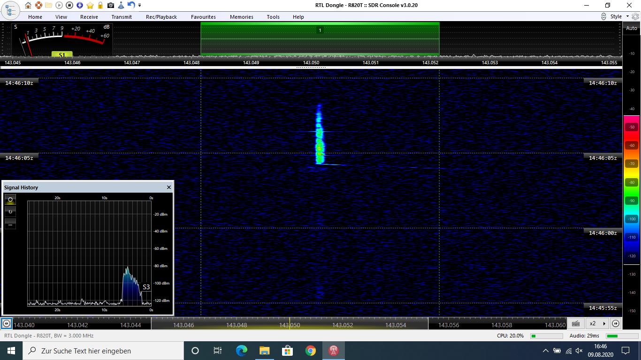
Task: Click the RTL Dongle status bar text
Action: click(49, 336)
